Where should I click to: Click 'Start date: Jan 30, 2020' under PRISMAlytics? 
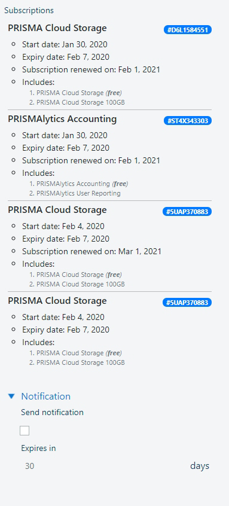click(65, 135)
